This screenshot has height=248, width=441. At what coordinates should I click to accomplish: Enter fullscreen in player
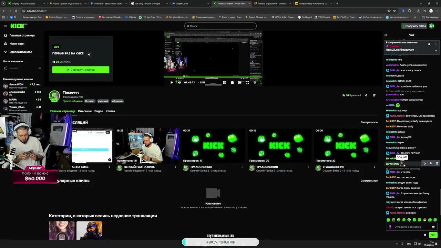pos(247,82)
